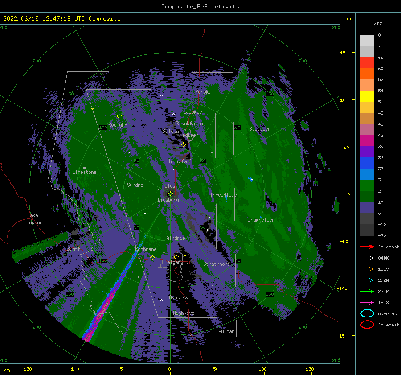Select the darkest grey -30 to -10 swatch

[x=367, y=230]
